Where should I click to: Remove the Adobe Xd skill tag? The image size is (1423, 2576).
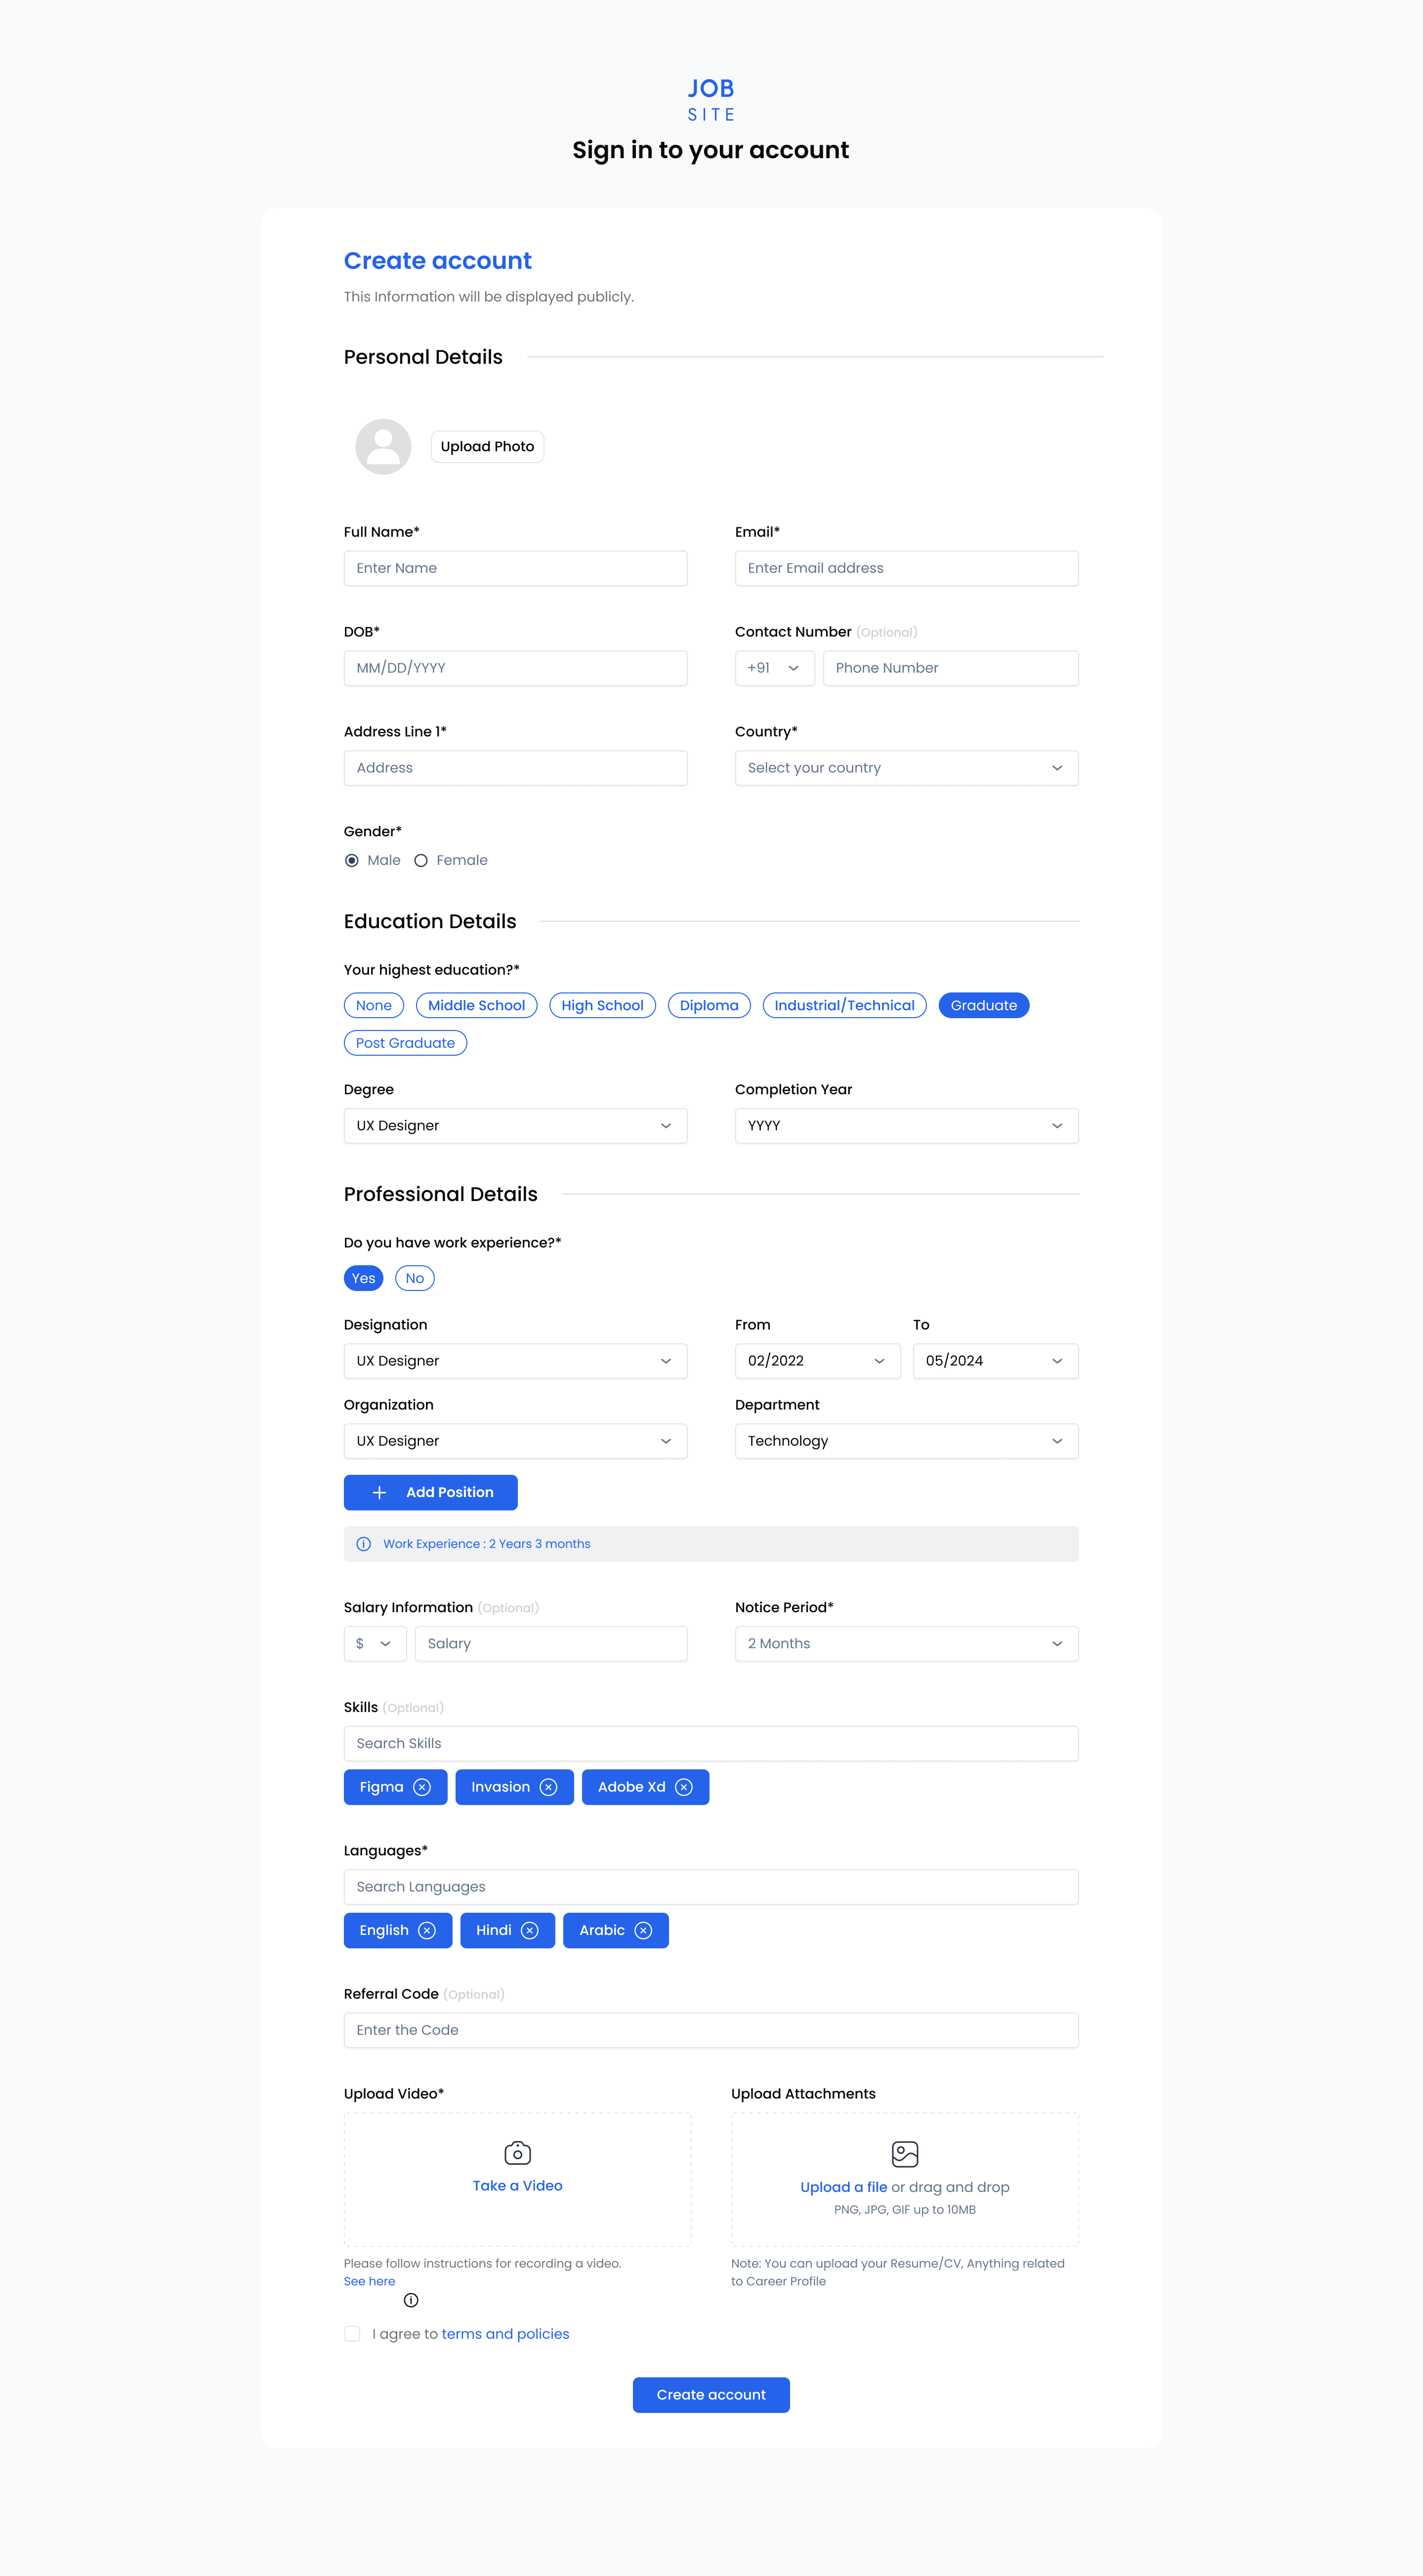pyautogui.click(x=684, y=1787)
